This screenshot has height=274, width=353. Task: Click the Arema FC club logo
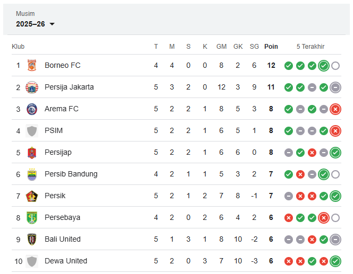pos(32,109)
